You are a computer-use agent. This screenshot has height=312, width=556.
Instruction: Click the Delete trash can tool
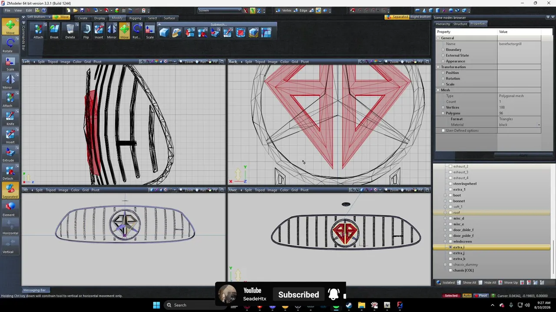[x=70, y=31]
